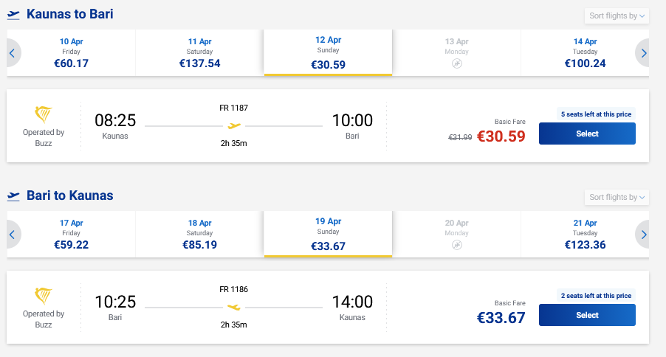Switch to the 17 Apr Friday €59.22 date tab

(x=72, y=235)
